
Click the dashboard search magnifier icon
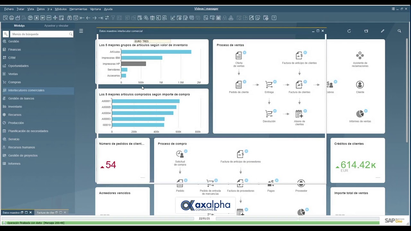(x=399, y=31)
